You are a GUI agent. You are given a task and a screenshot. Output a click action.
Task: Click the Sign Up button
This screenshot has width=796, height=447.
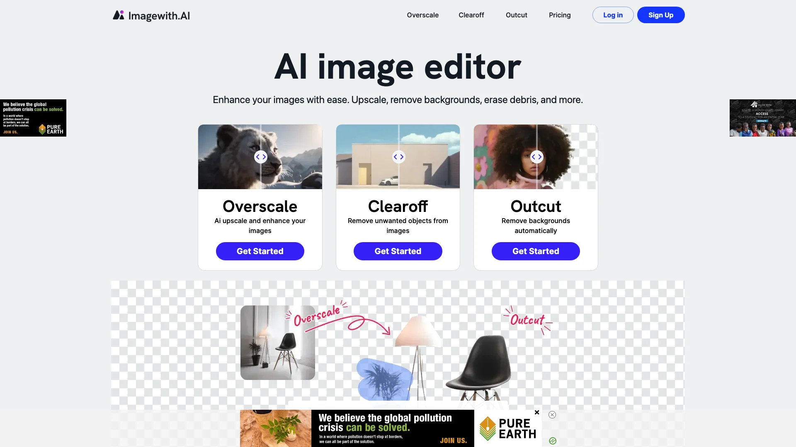(x=660, y=14)
